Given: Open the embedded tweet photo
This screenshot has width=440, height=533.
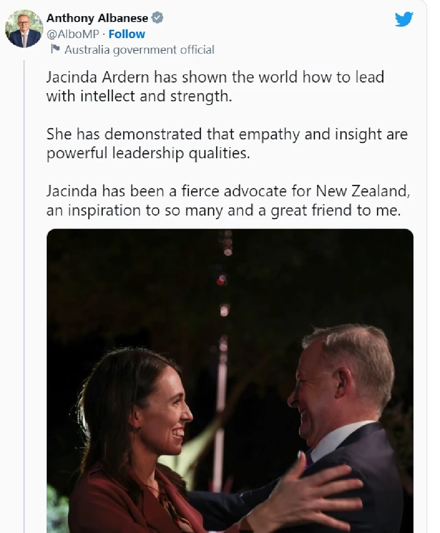Looking at the screenshot, I should pyautogui.click(x=230, y=380).
